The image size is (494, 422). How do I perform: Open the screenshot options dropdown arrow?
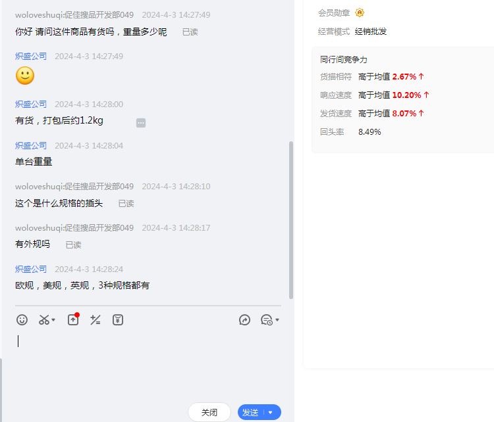click(53, 320)
